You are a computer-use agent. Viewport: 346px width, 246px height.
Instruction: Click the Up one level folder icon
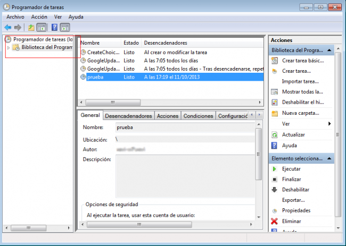click(x=31, y=28)
